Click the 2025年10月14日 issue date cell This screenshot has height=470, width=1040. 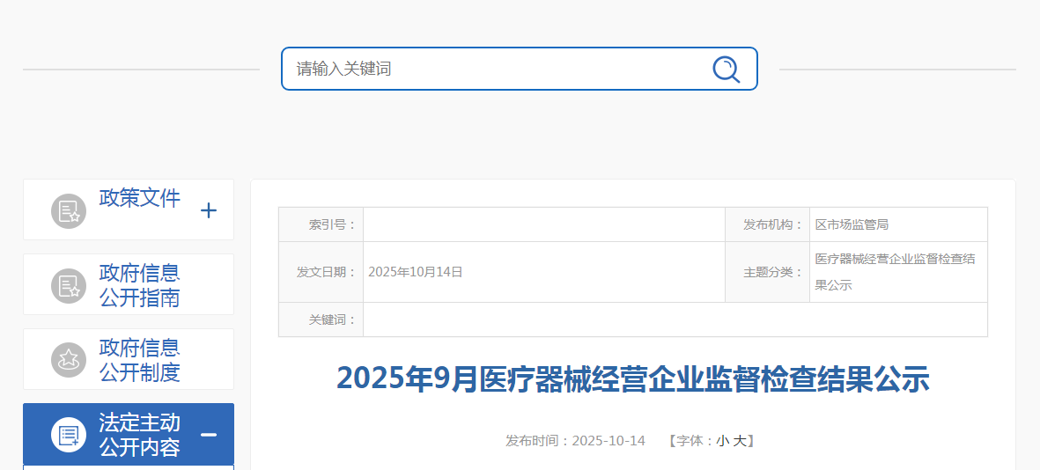click(416, 272)
